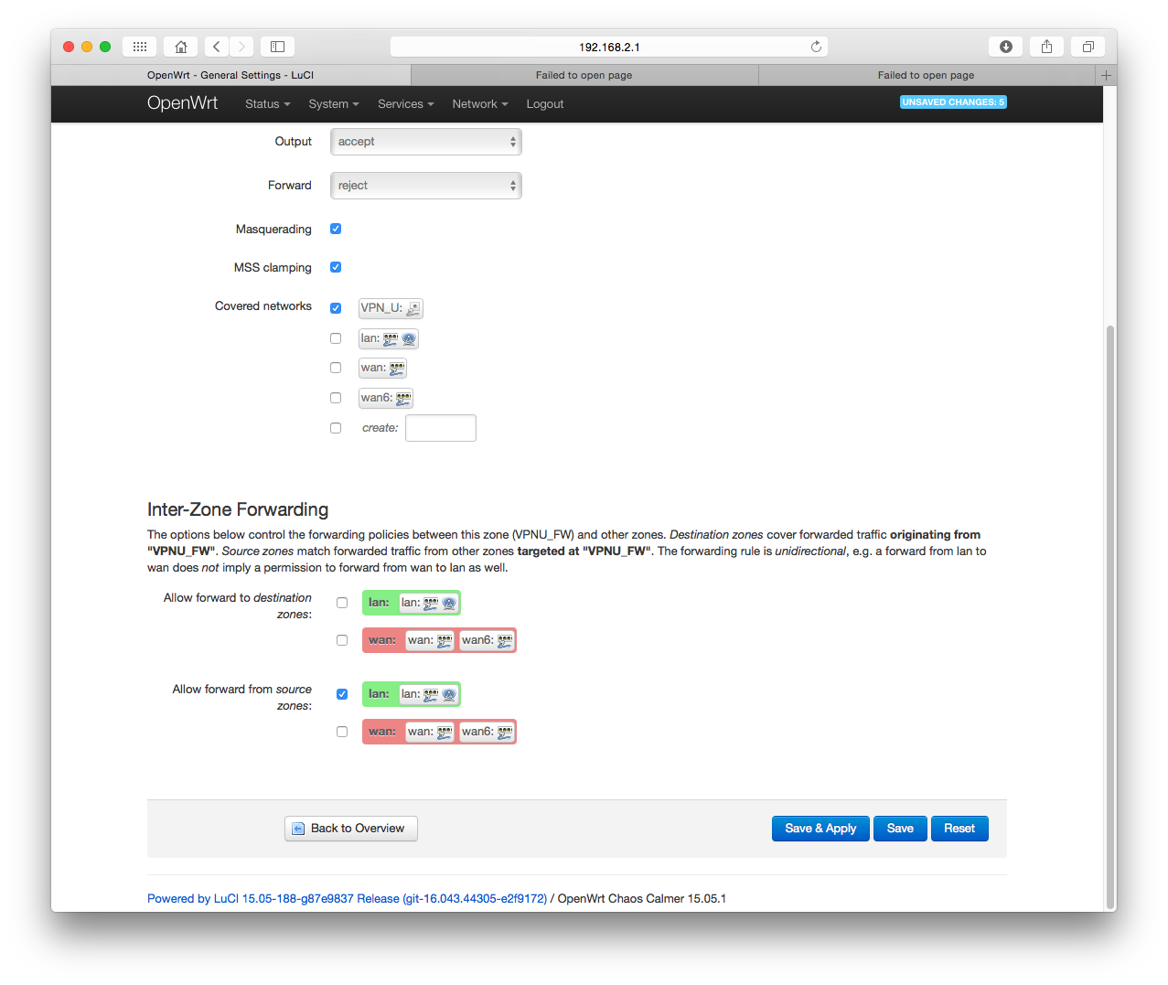Click the Reset button
The height and width of the screenshot is (985, 1168).
[959, 829]
